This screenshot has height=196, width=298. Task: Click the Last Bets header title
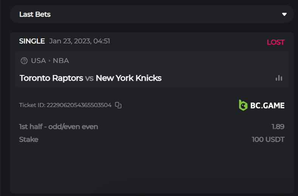pos(35,14)
